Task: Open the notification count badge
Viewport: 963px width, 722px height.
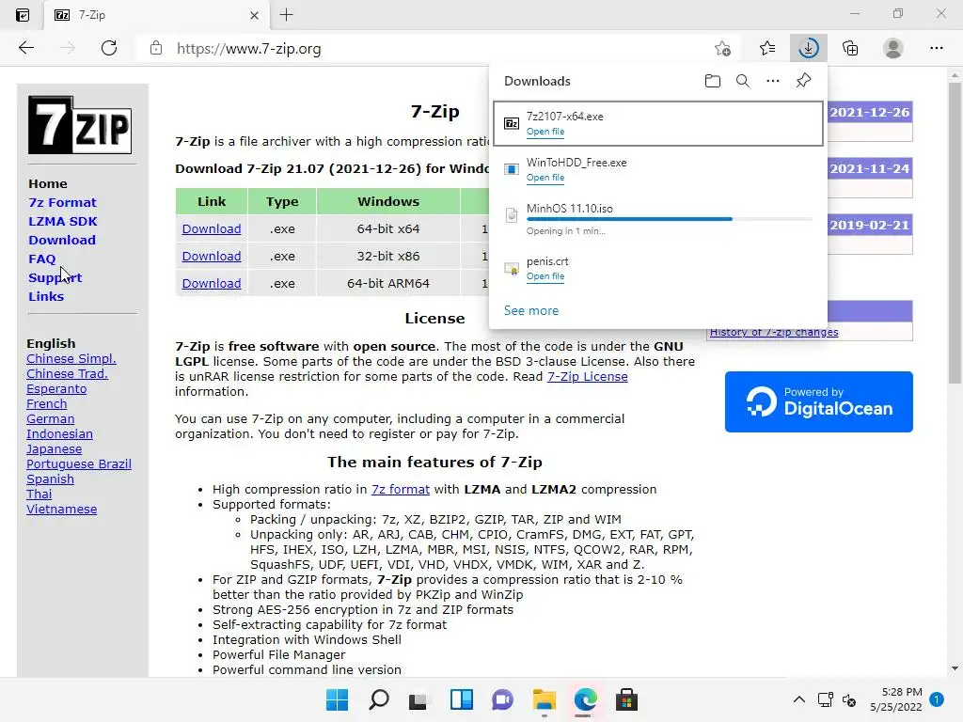Action: [x=937, y=699]
